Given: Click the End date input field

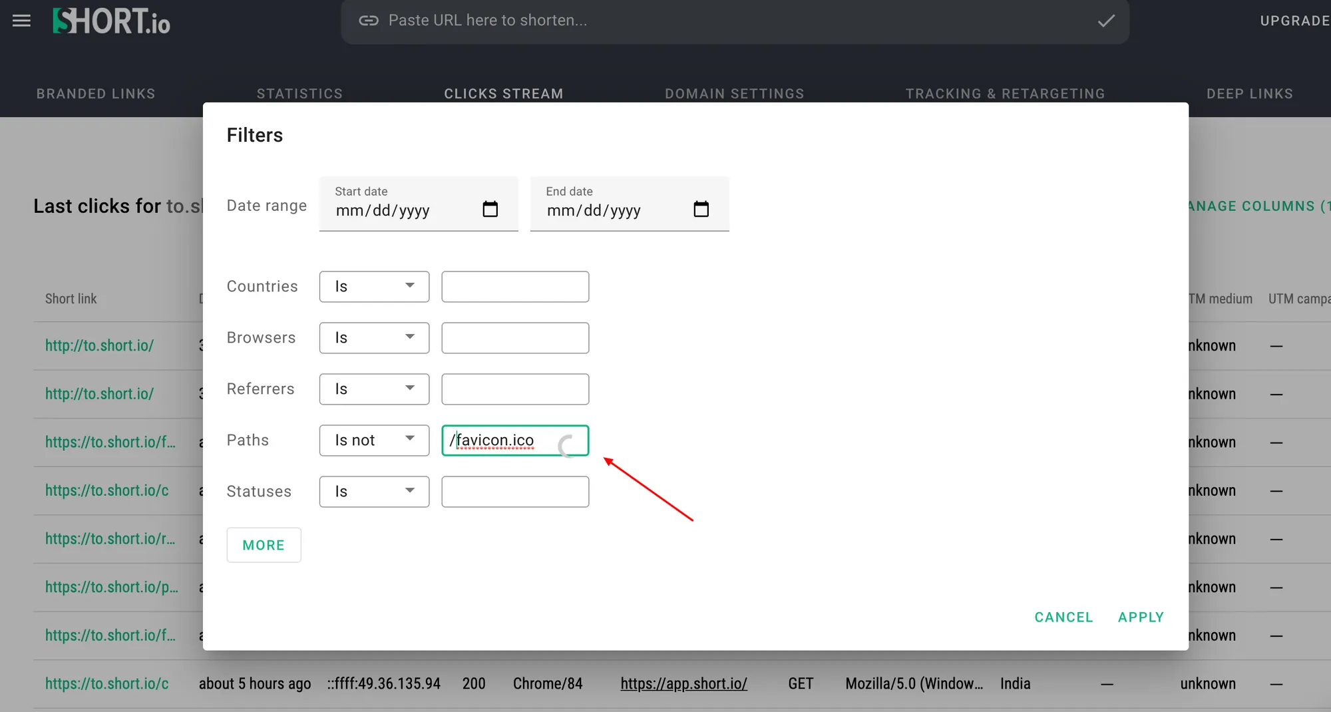Looking at the screenshot, I should pos(630,204).
